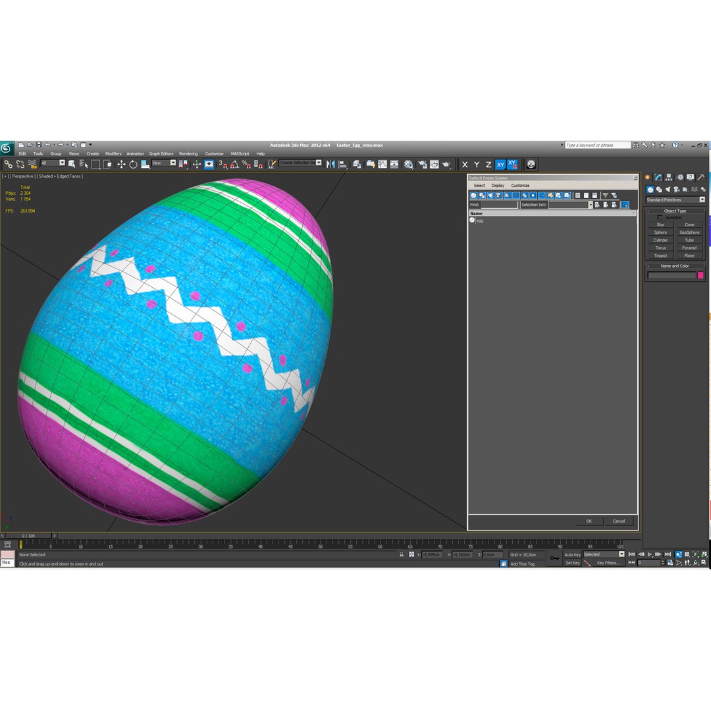This screenshot has height=711, width=711.
Task: Click Zoom Extents All Selected icon
Action: click(704, 554)
